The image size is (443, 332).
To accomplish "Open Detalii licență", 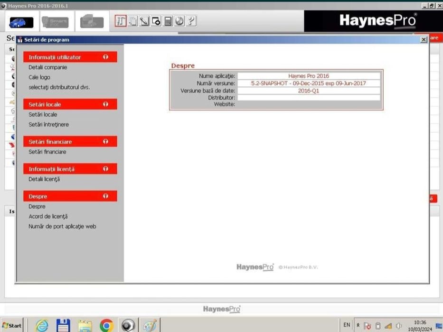I will click(x=44, y=179).
